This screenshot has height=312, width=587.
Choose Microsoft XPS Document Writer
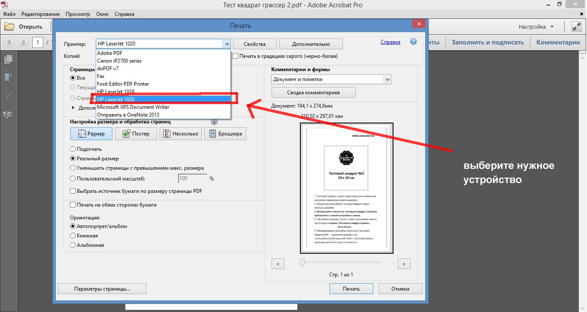(163, 107)
